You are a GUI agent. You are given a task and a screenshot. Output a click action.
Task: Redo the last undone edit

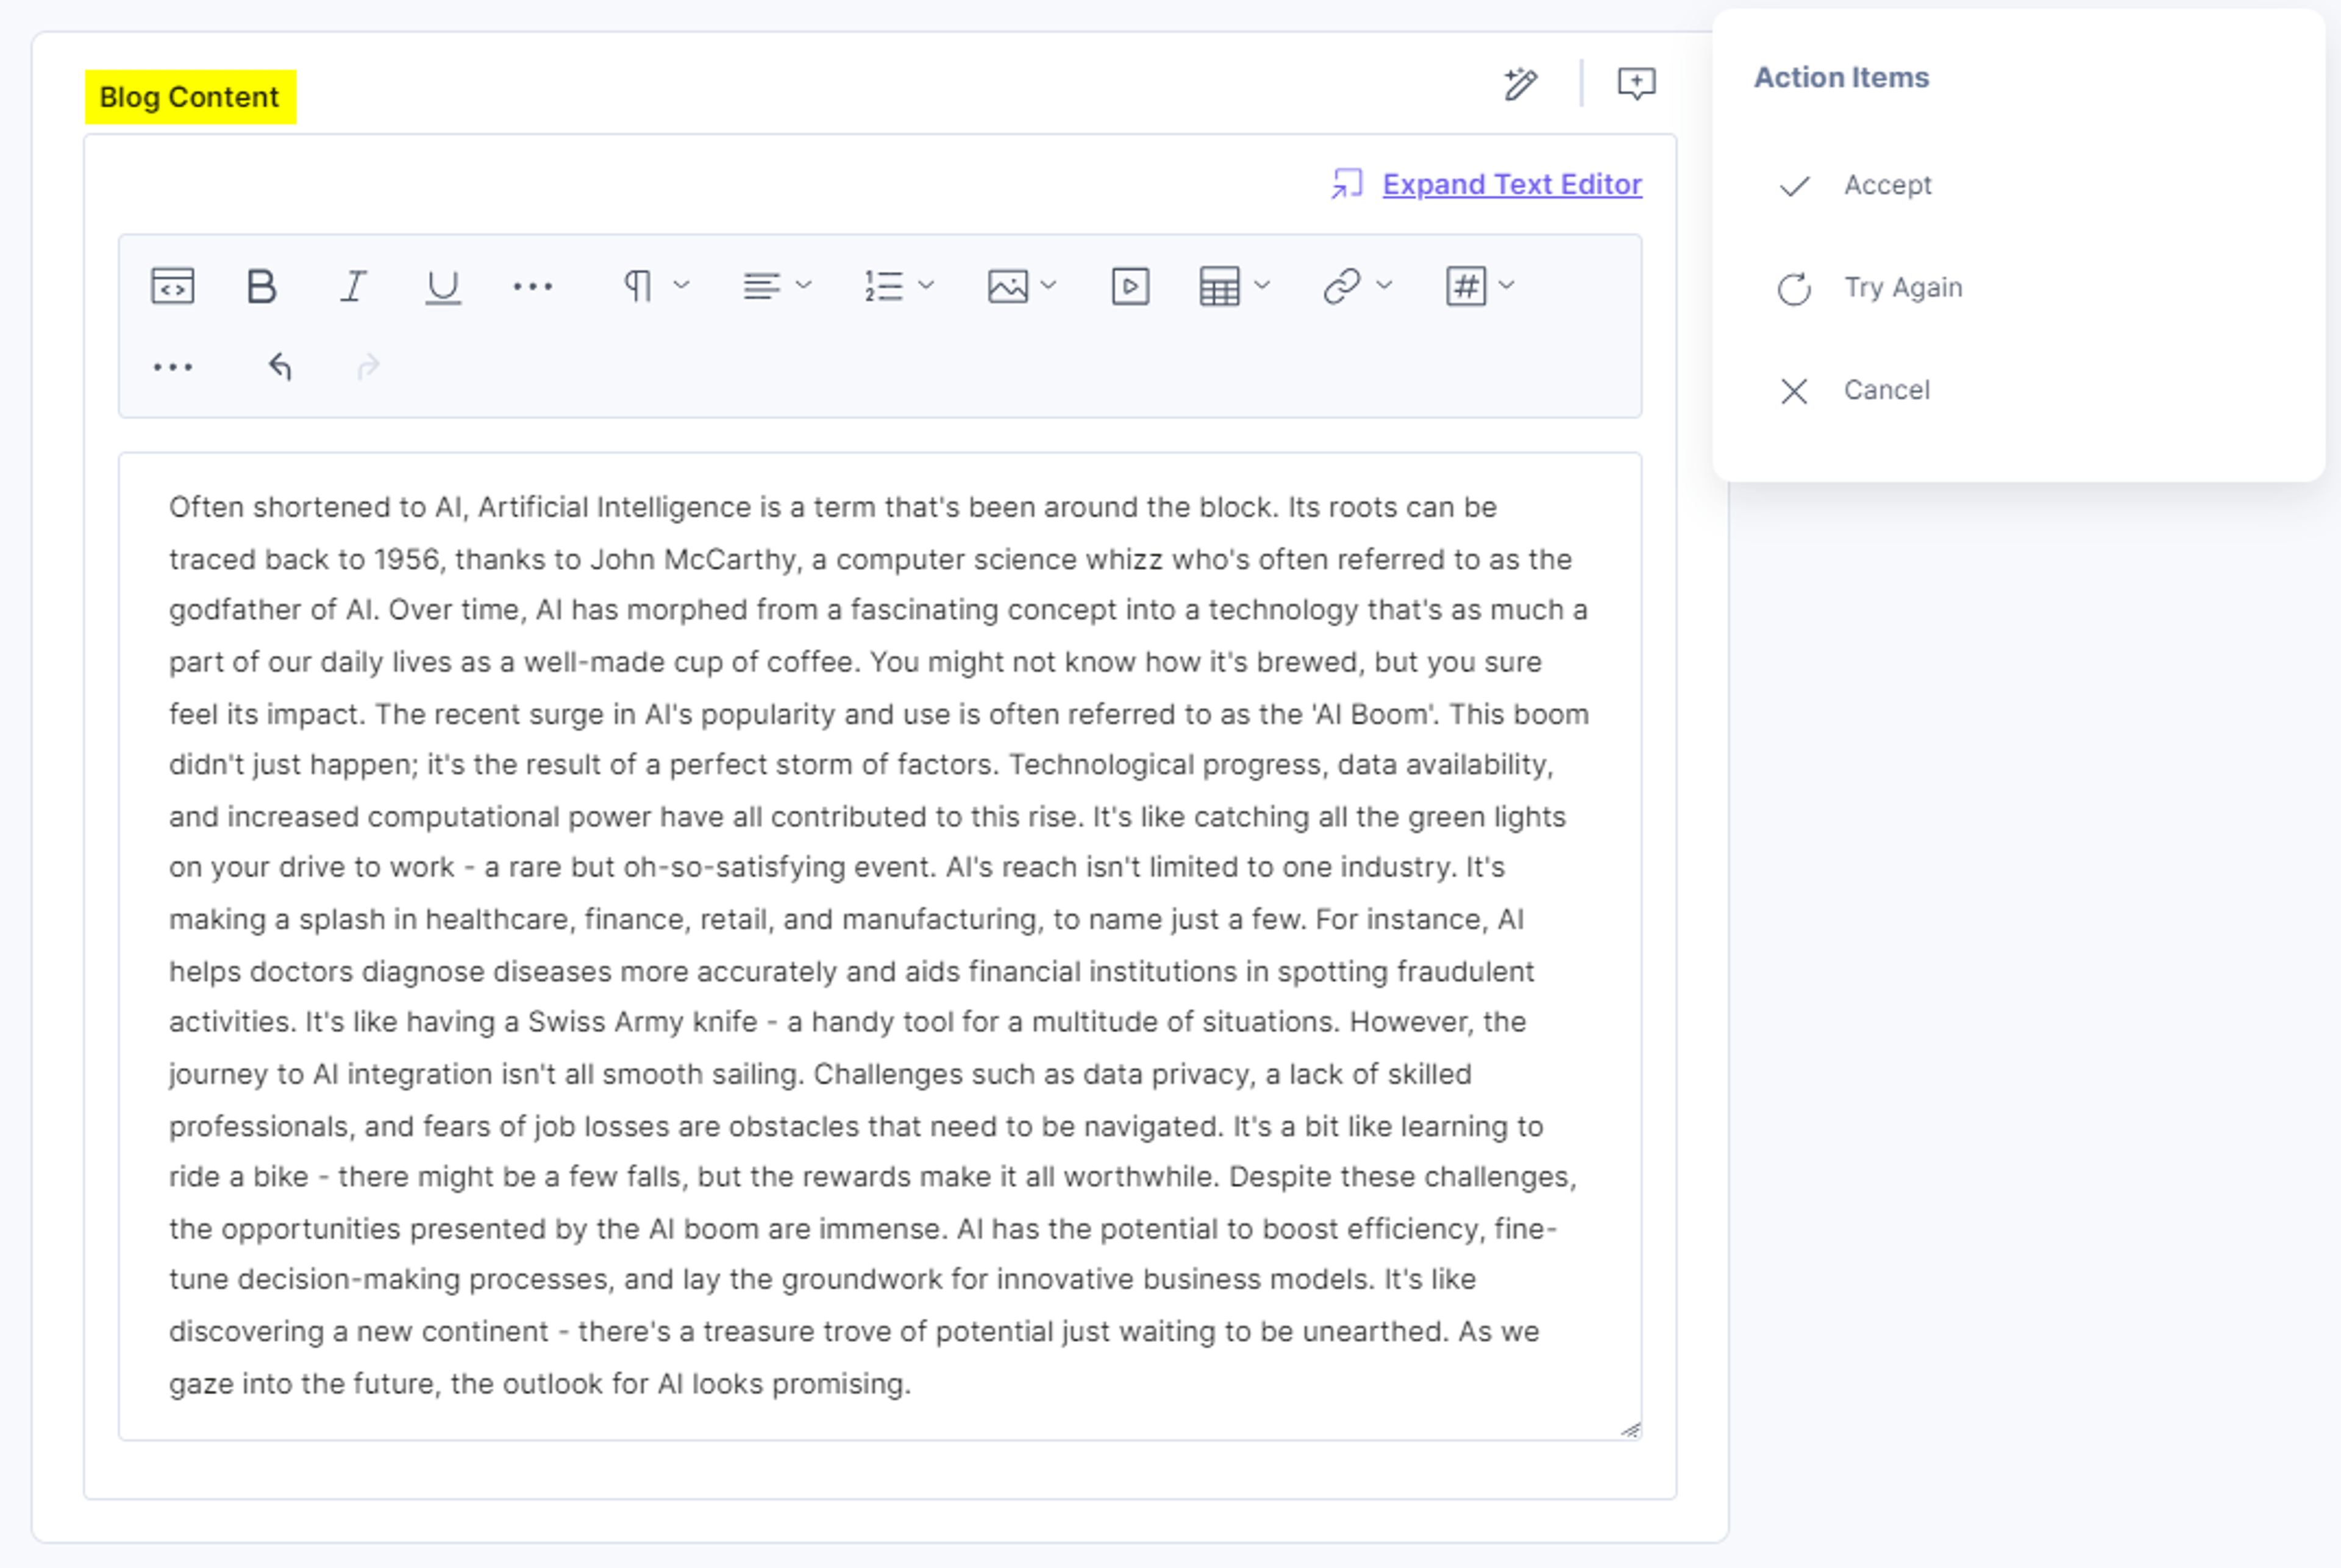click(368, 367)
